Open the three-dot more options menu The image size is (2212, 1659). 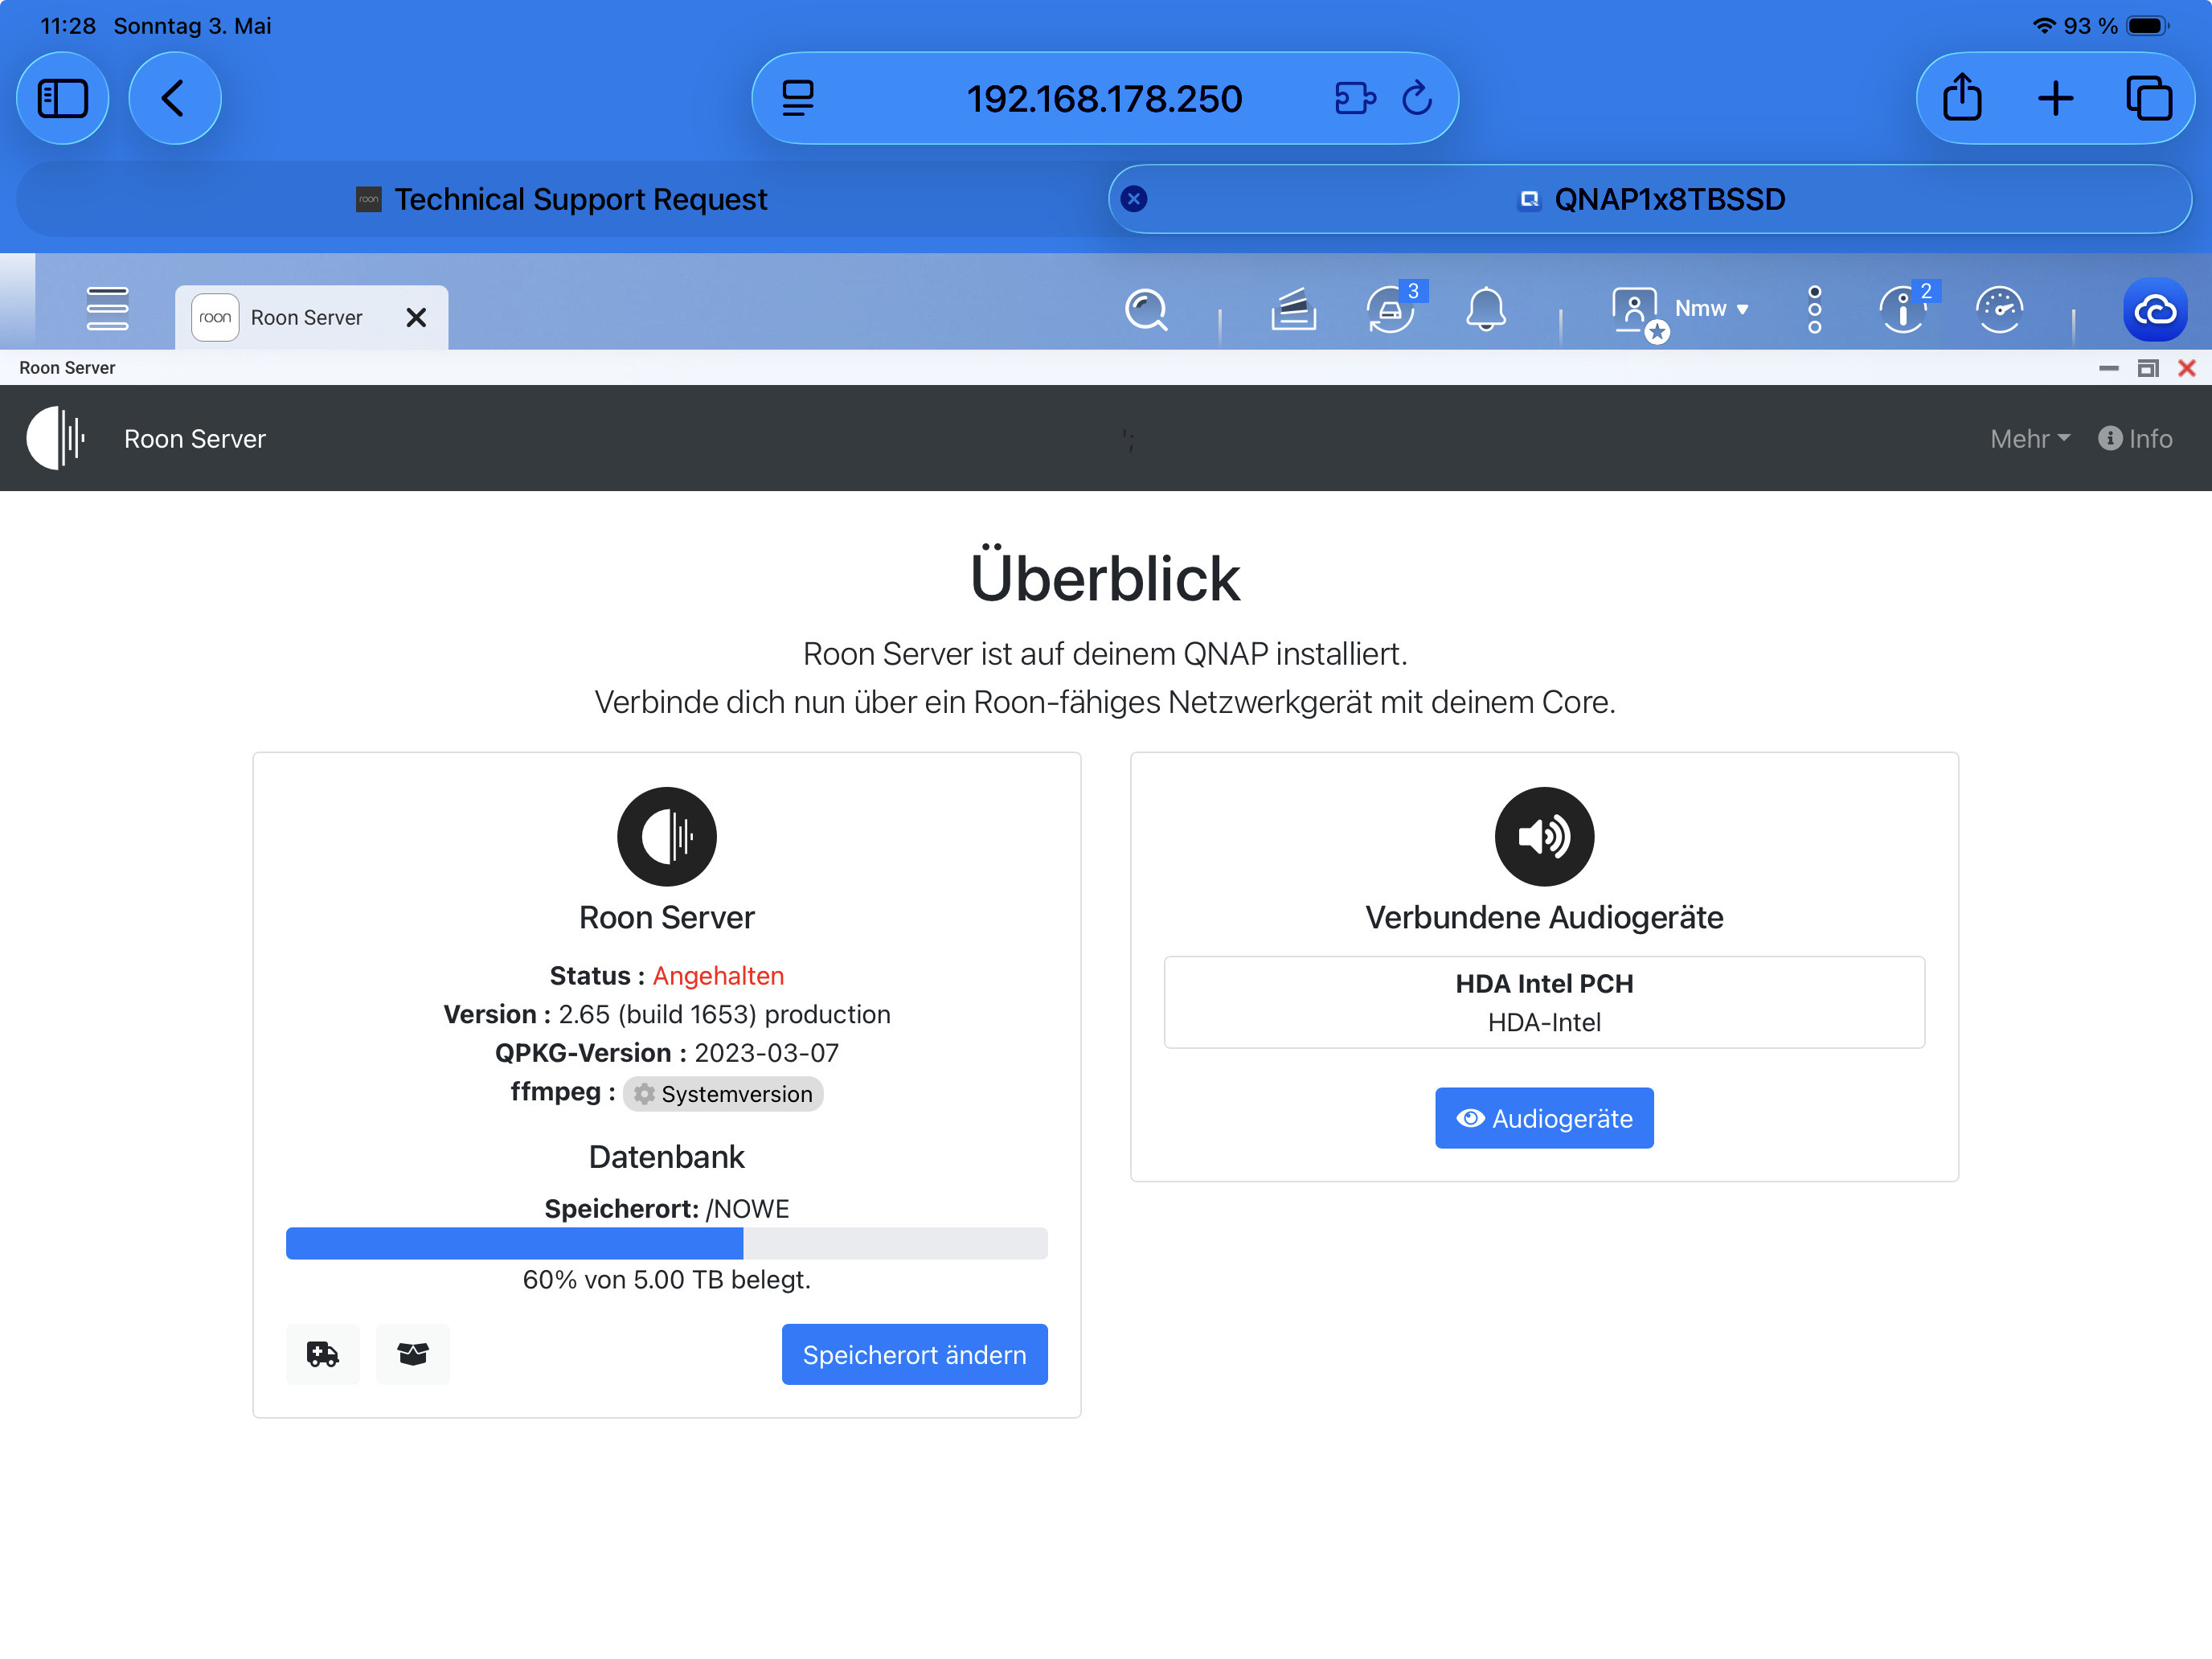[1815, 310]
